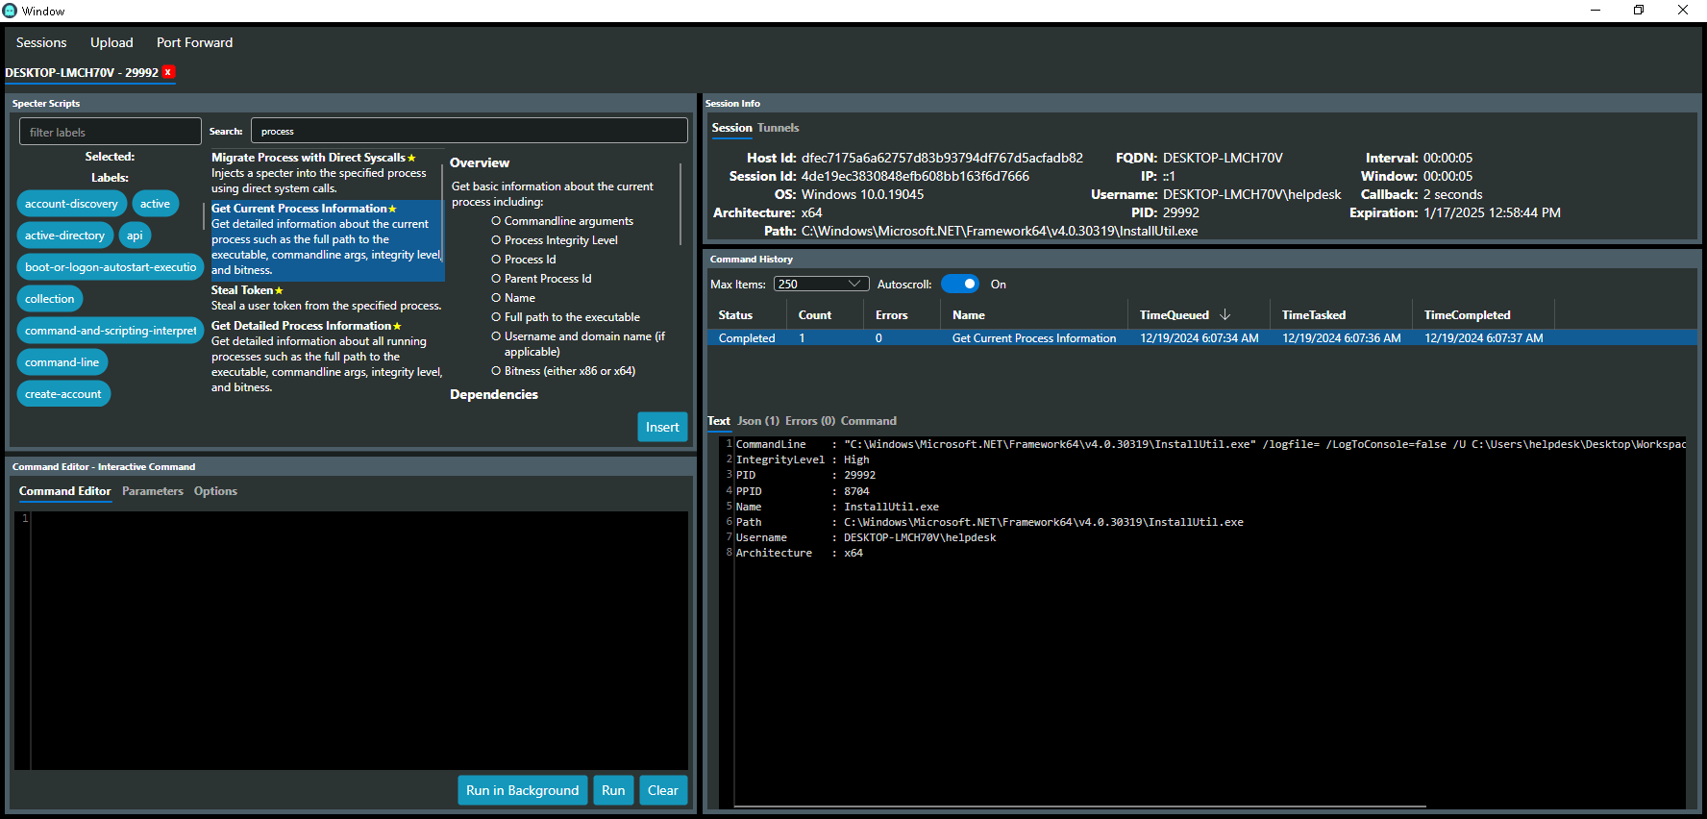1707x819 pixels.
Task: Toggle the Autoscroll switch
Action: point(960,285)
